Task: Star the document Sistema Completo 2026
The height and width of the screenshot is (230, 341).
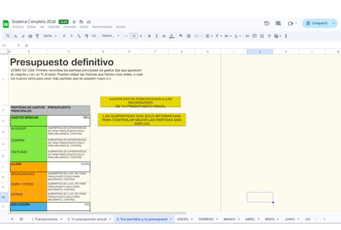Action: [74, 22]
